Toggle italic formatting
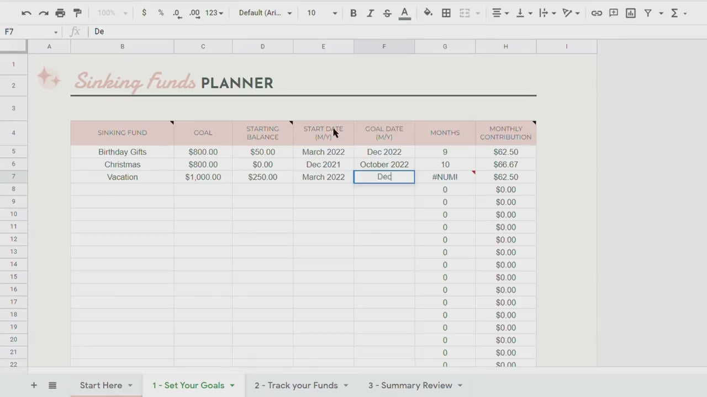 click(370, 13)
